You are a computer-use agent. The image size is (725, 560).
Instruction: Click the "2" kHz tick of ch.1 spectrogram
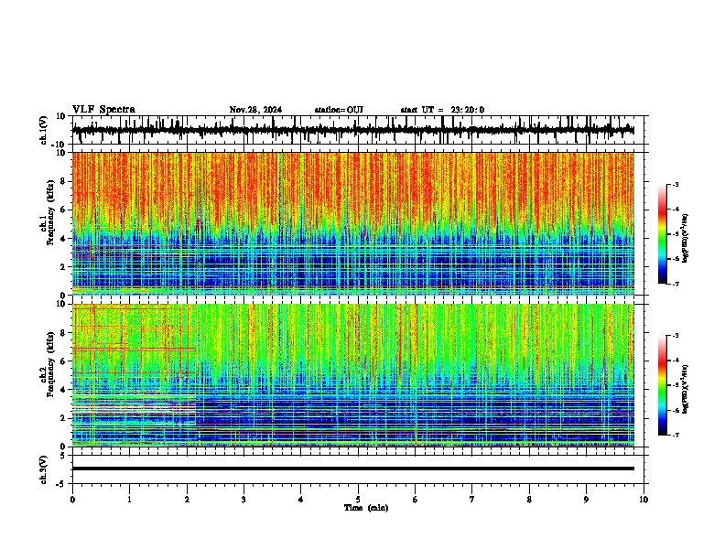coord(64,266)
